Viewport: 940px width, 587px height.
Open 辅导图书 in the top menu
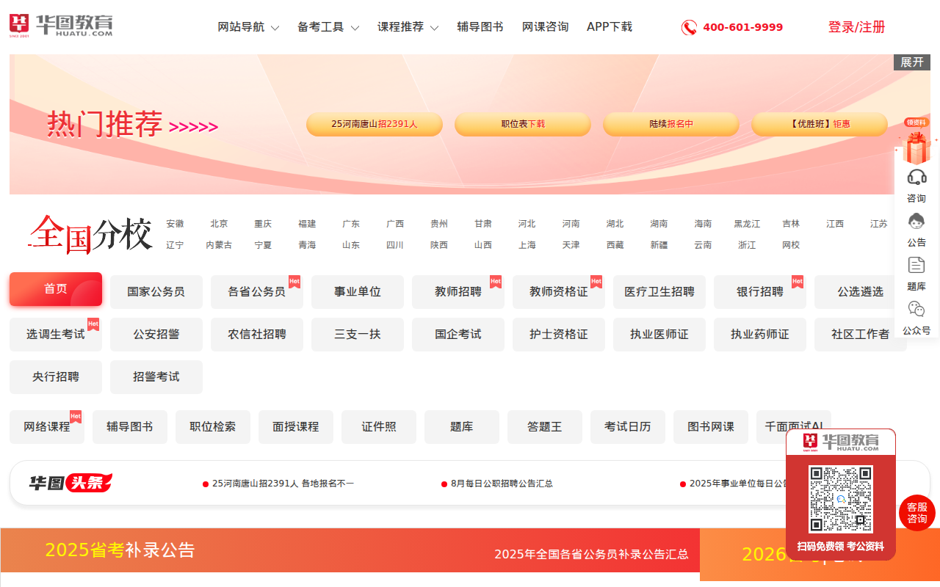coord(480,27)
